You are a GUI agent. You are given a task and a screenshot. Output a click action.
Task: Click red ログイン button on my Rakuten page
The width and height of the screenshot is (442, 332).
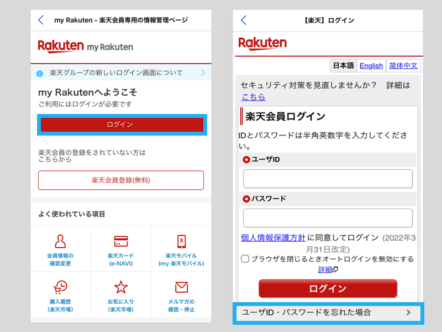click(122, 124)
